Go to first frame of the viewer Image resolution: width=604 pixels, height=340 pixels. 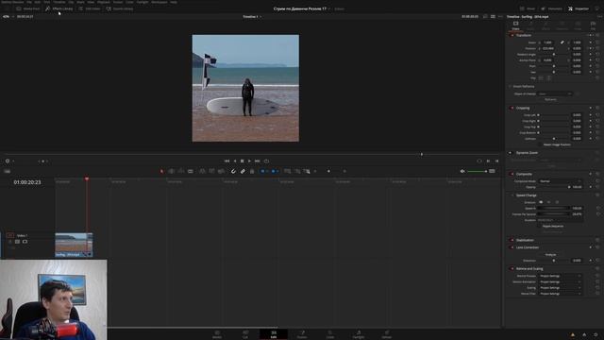click(226, 161)
